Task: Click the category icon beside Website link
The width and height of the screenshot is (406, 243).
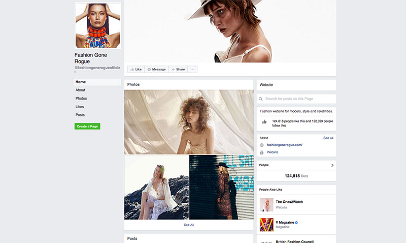Action: click(x=262, y=153)
